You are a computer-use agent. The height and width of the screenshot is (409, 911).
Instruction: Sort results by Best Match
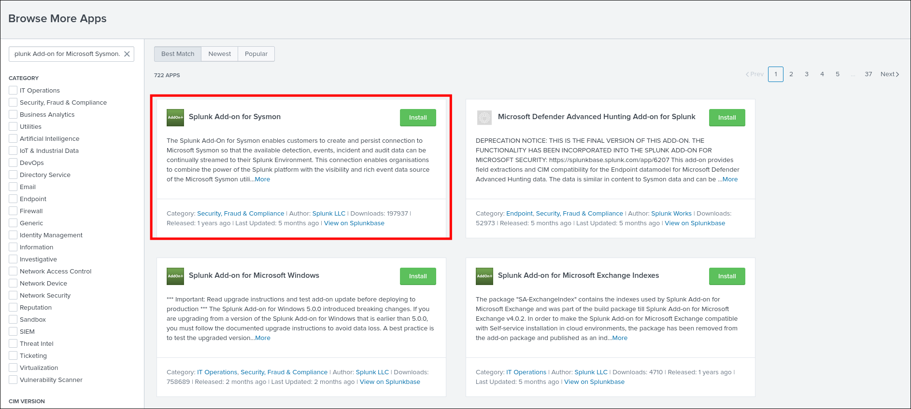[178, 54]
